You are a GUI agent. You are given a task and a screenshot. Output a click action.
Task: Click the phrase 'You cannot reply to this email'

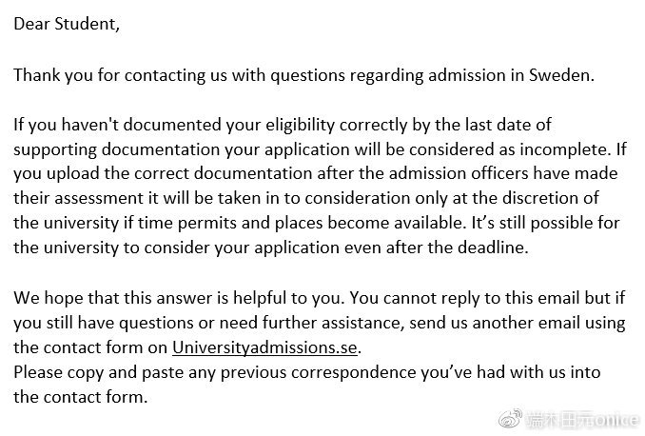464,298
